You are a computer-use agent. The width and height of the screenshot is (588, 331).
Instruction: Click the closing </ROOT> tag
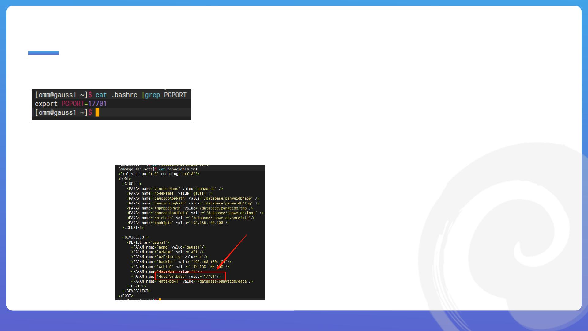(126, 296)
